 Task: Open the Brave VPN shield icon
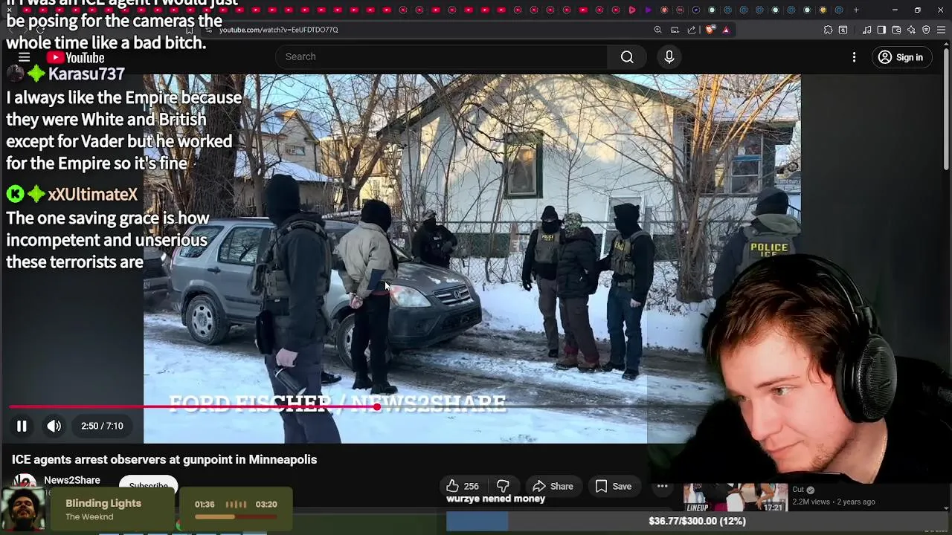(926, 30)
